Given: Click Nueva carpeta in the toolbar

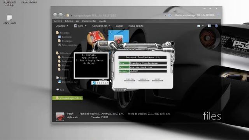Looking at the screenshot, I should 136,26.
